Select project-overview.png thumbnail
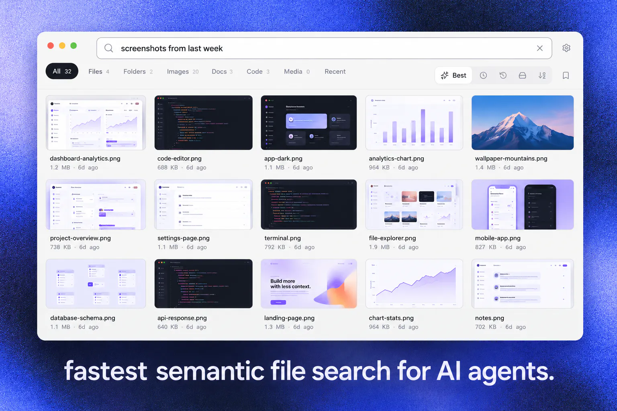 pos(96,204)
